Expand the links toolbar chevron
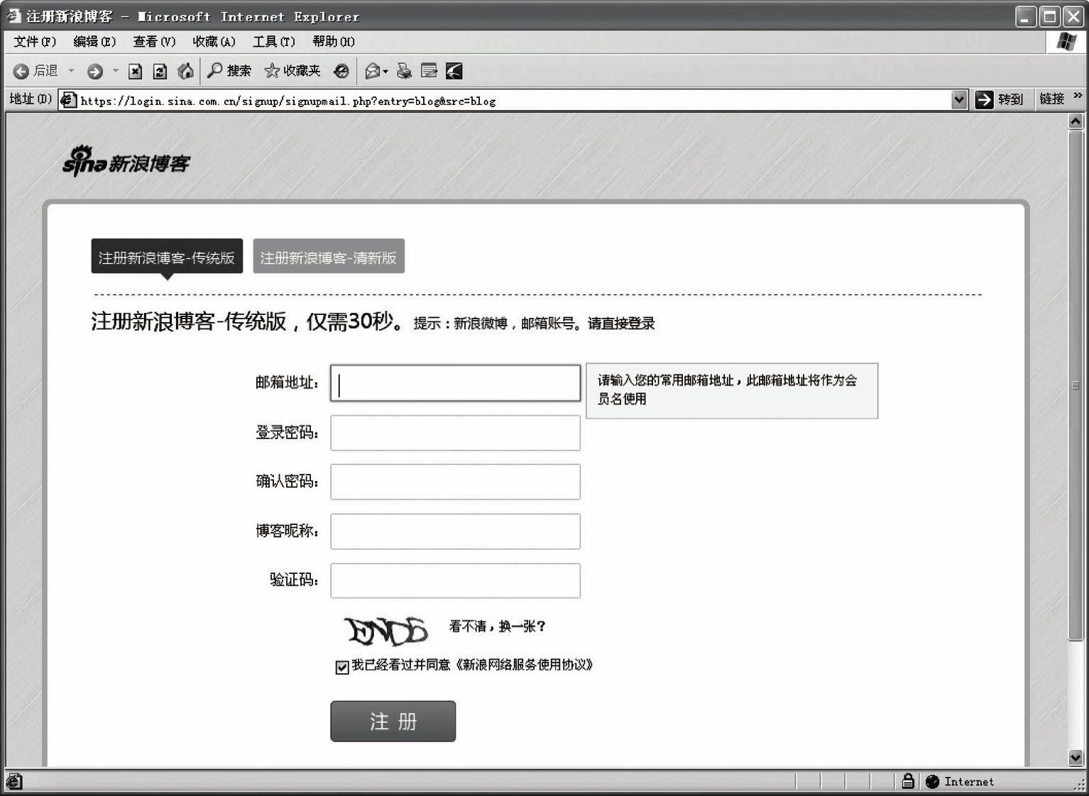Image resolution: width=1089 pixels, height=796 pixels. point(1078,95)
